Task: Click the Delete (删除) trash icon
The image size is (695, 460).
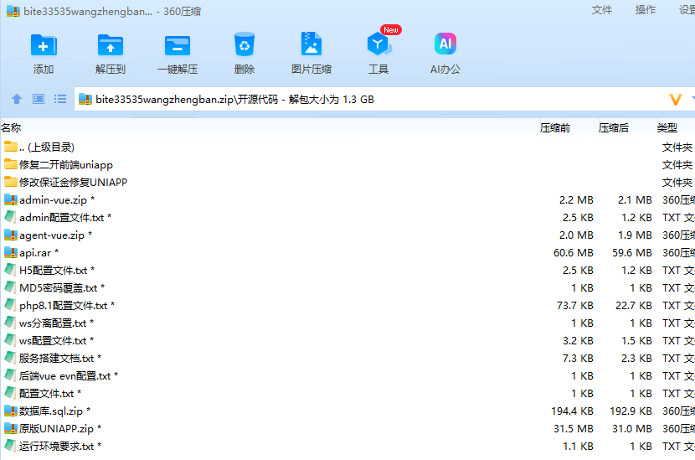Action: tap(245, 44)
